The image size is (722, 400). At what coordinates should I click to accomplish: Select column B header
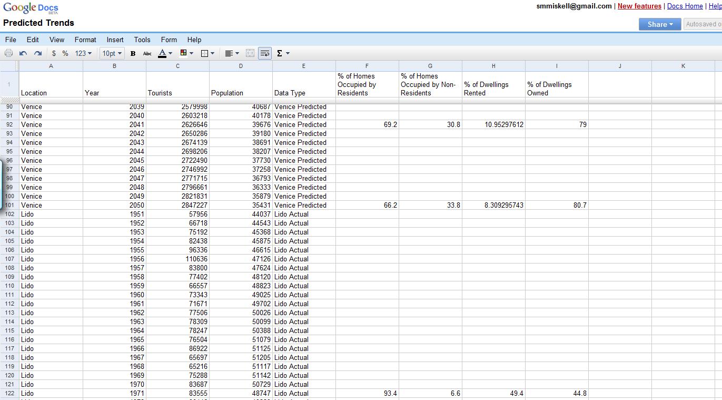point(114,66)
